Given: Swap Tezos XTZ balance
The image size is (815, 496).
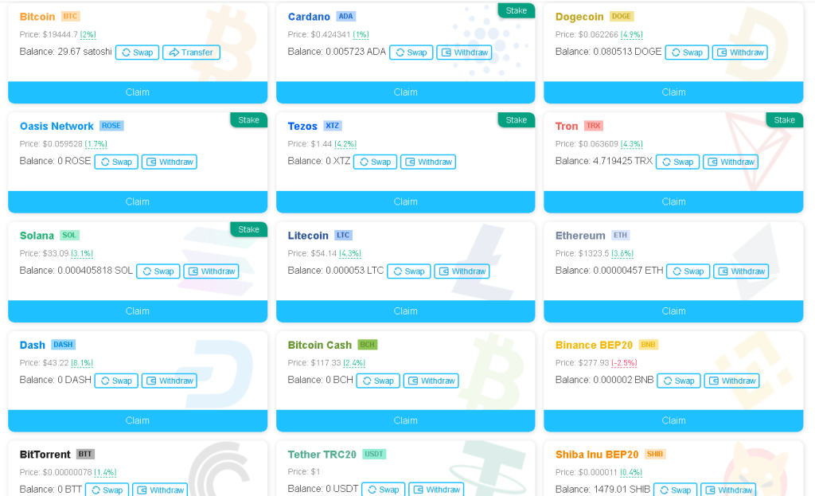Looking at the screenshot, I should pos(376,162).
